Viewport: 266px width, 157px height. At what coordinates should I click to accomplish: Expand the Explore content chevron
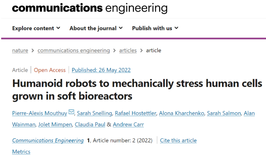pos(58,28)
